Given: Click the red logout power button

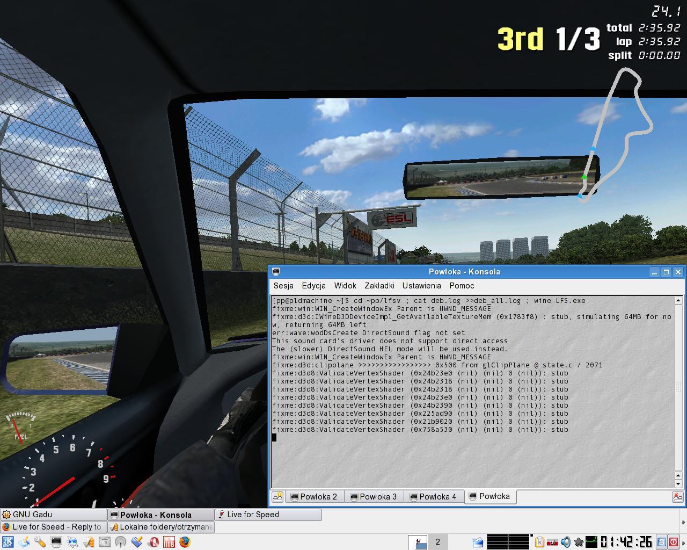Looking at the screenshot, I should (x=673, y=542).
